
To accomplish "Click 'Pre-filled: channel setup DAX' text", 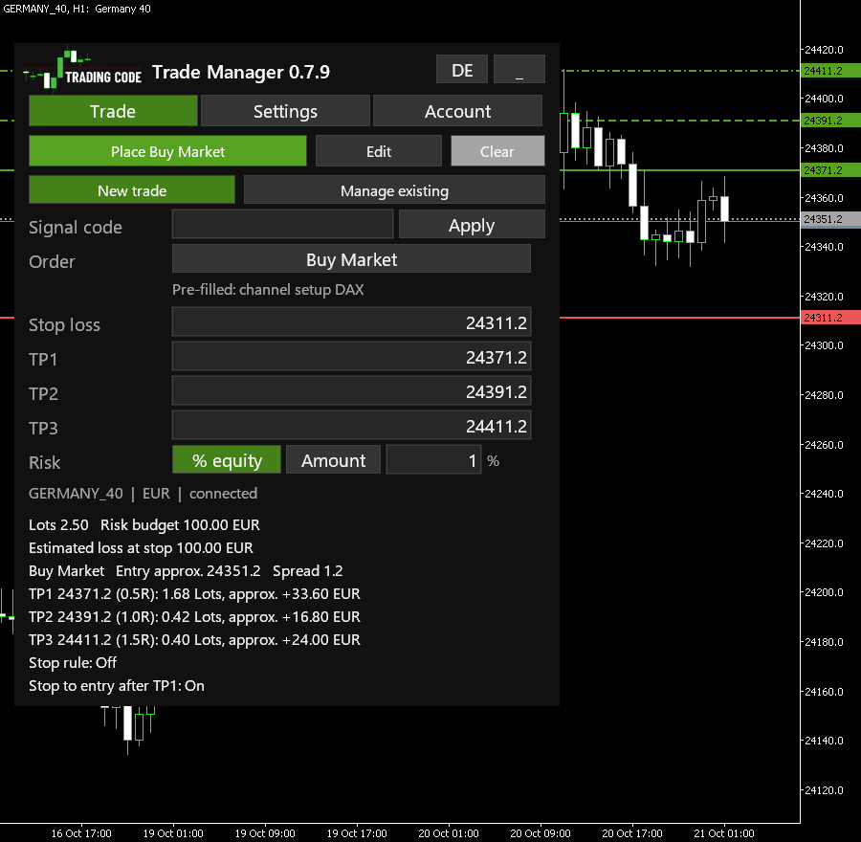I will (268, 290).
